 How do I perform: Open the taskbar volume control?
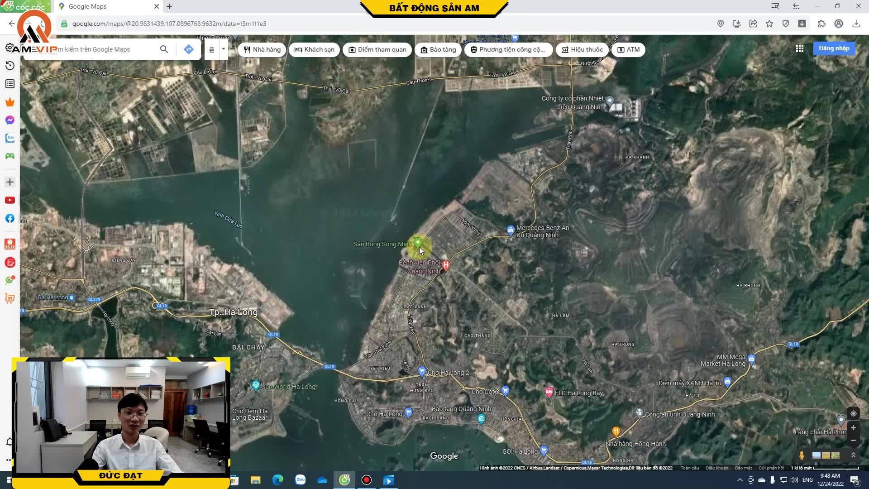794,480
